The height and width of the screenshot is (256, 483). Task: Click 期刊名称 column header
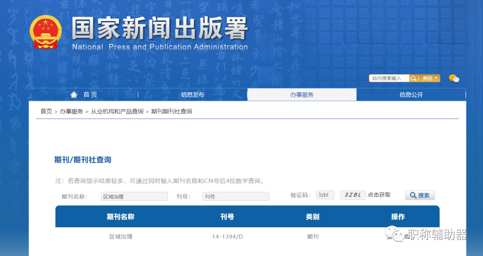(120, 217)
